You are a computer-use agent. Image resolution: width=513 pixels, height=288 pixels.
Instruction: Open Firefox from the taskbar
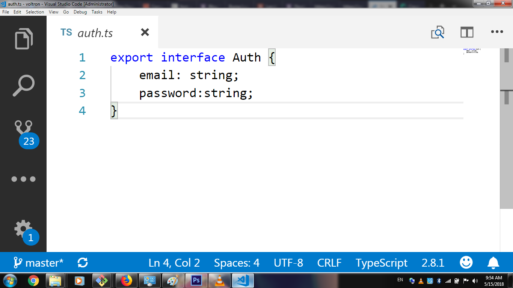click(127, 280)
